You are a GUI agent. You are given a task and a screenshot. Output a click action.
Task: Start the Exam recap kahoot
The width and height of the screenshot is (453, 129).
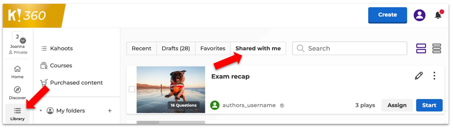pyautogui.click(x=429, y=105)
